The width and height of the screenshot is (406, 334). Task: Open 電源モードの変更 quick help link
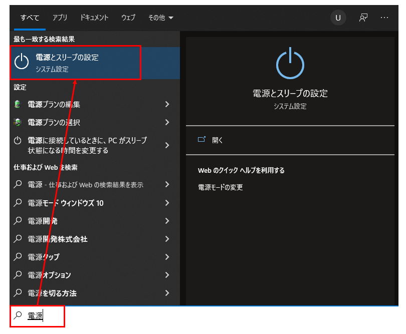tap(221, 187)
